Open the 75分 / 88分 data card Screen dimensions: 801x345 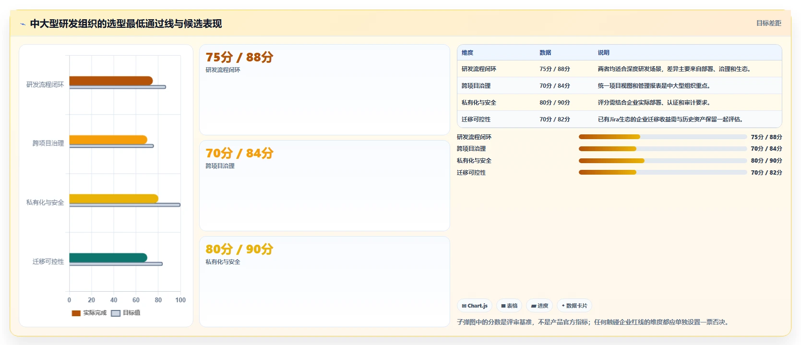(x=324, y=90)
